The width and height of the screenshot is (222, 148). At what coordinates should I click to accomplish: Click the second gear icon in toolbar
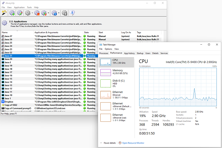[x=20, y=13]
